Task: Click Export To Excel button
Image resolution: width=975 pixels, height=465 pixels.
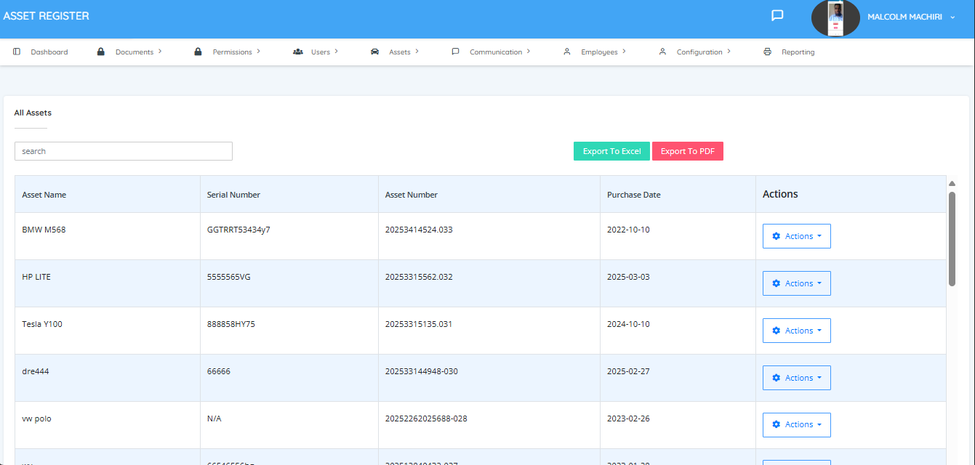Action: click(x=611, y=151)
